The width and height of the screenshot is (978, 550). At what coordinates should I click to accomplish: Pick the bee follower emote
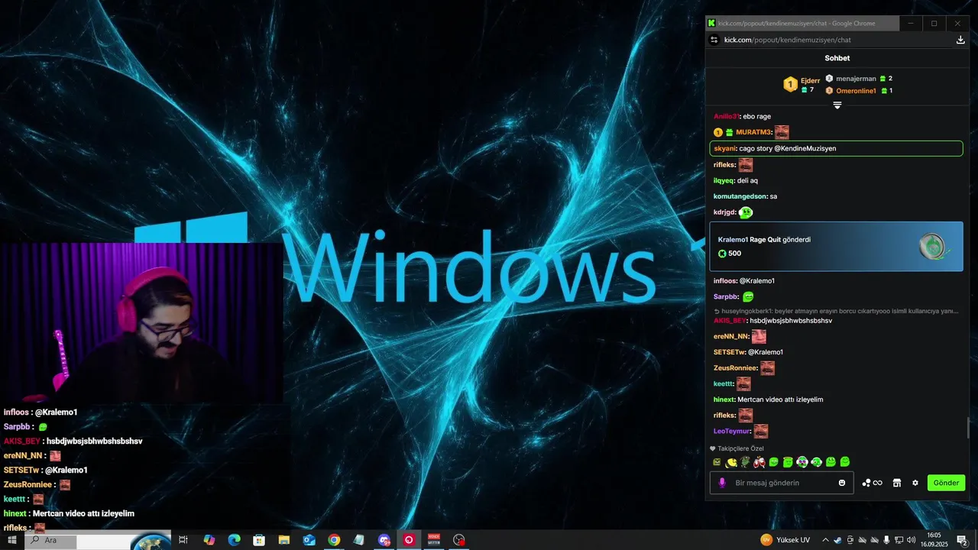click(x=731, y=463)
